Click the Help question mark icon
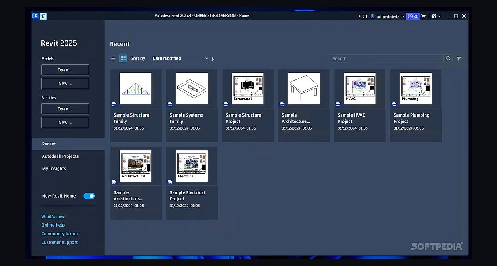The width and height of the screenshot is (497, 266). tap(434, 16)
